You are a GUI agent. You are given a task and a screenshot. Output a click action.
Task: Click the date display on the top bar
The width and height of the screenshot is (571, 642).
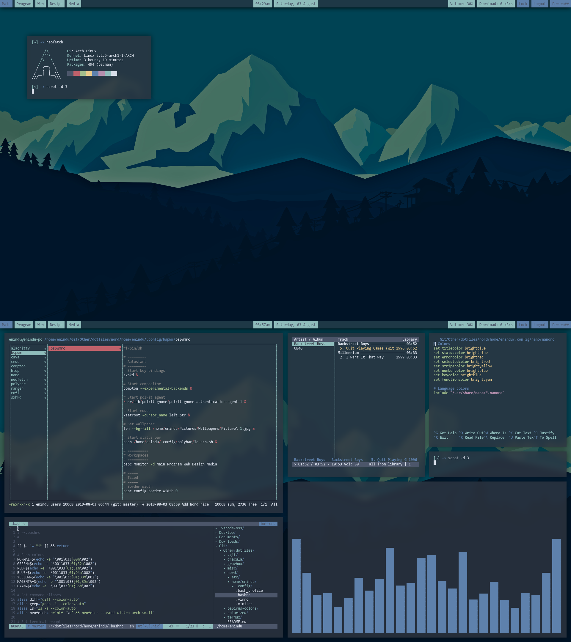pos(295,4)
